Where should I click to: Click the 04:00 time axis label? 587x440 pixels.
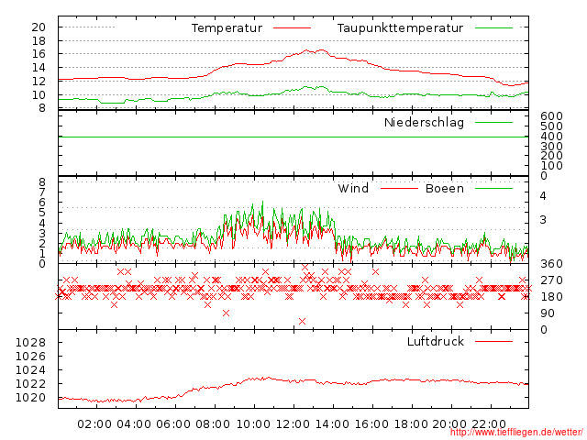coord(134,424)
